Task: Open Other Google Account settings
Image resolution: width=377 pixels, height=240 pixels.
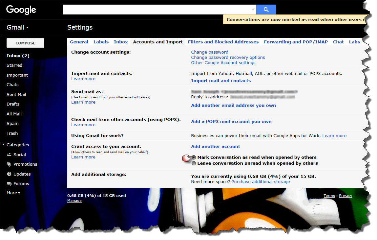Action: coord(223,63)
